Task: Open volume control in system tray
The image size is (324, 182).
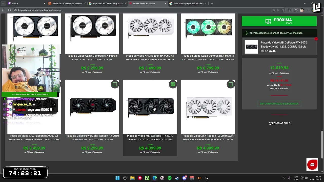Action: click(x=306, y=178)
